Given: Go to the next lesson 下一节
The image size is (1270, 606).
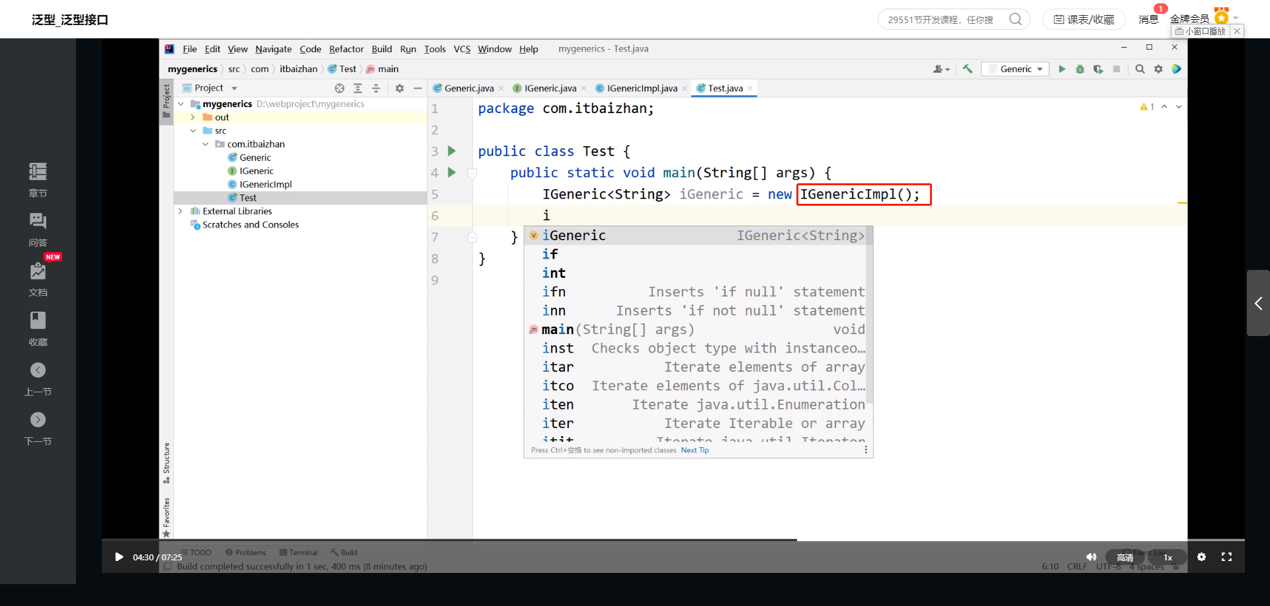Looking at the screenshot, I should tap(38, 428).
